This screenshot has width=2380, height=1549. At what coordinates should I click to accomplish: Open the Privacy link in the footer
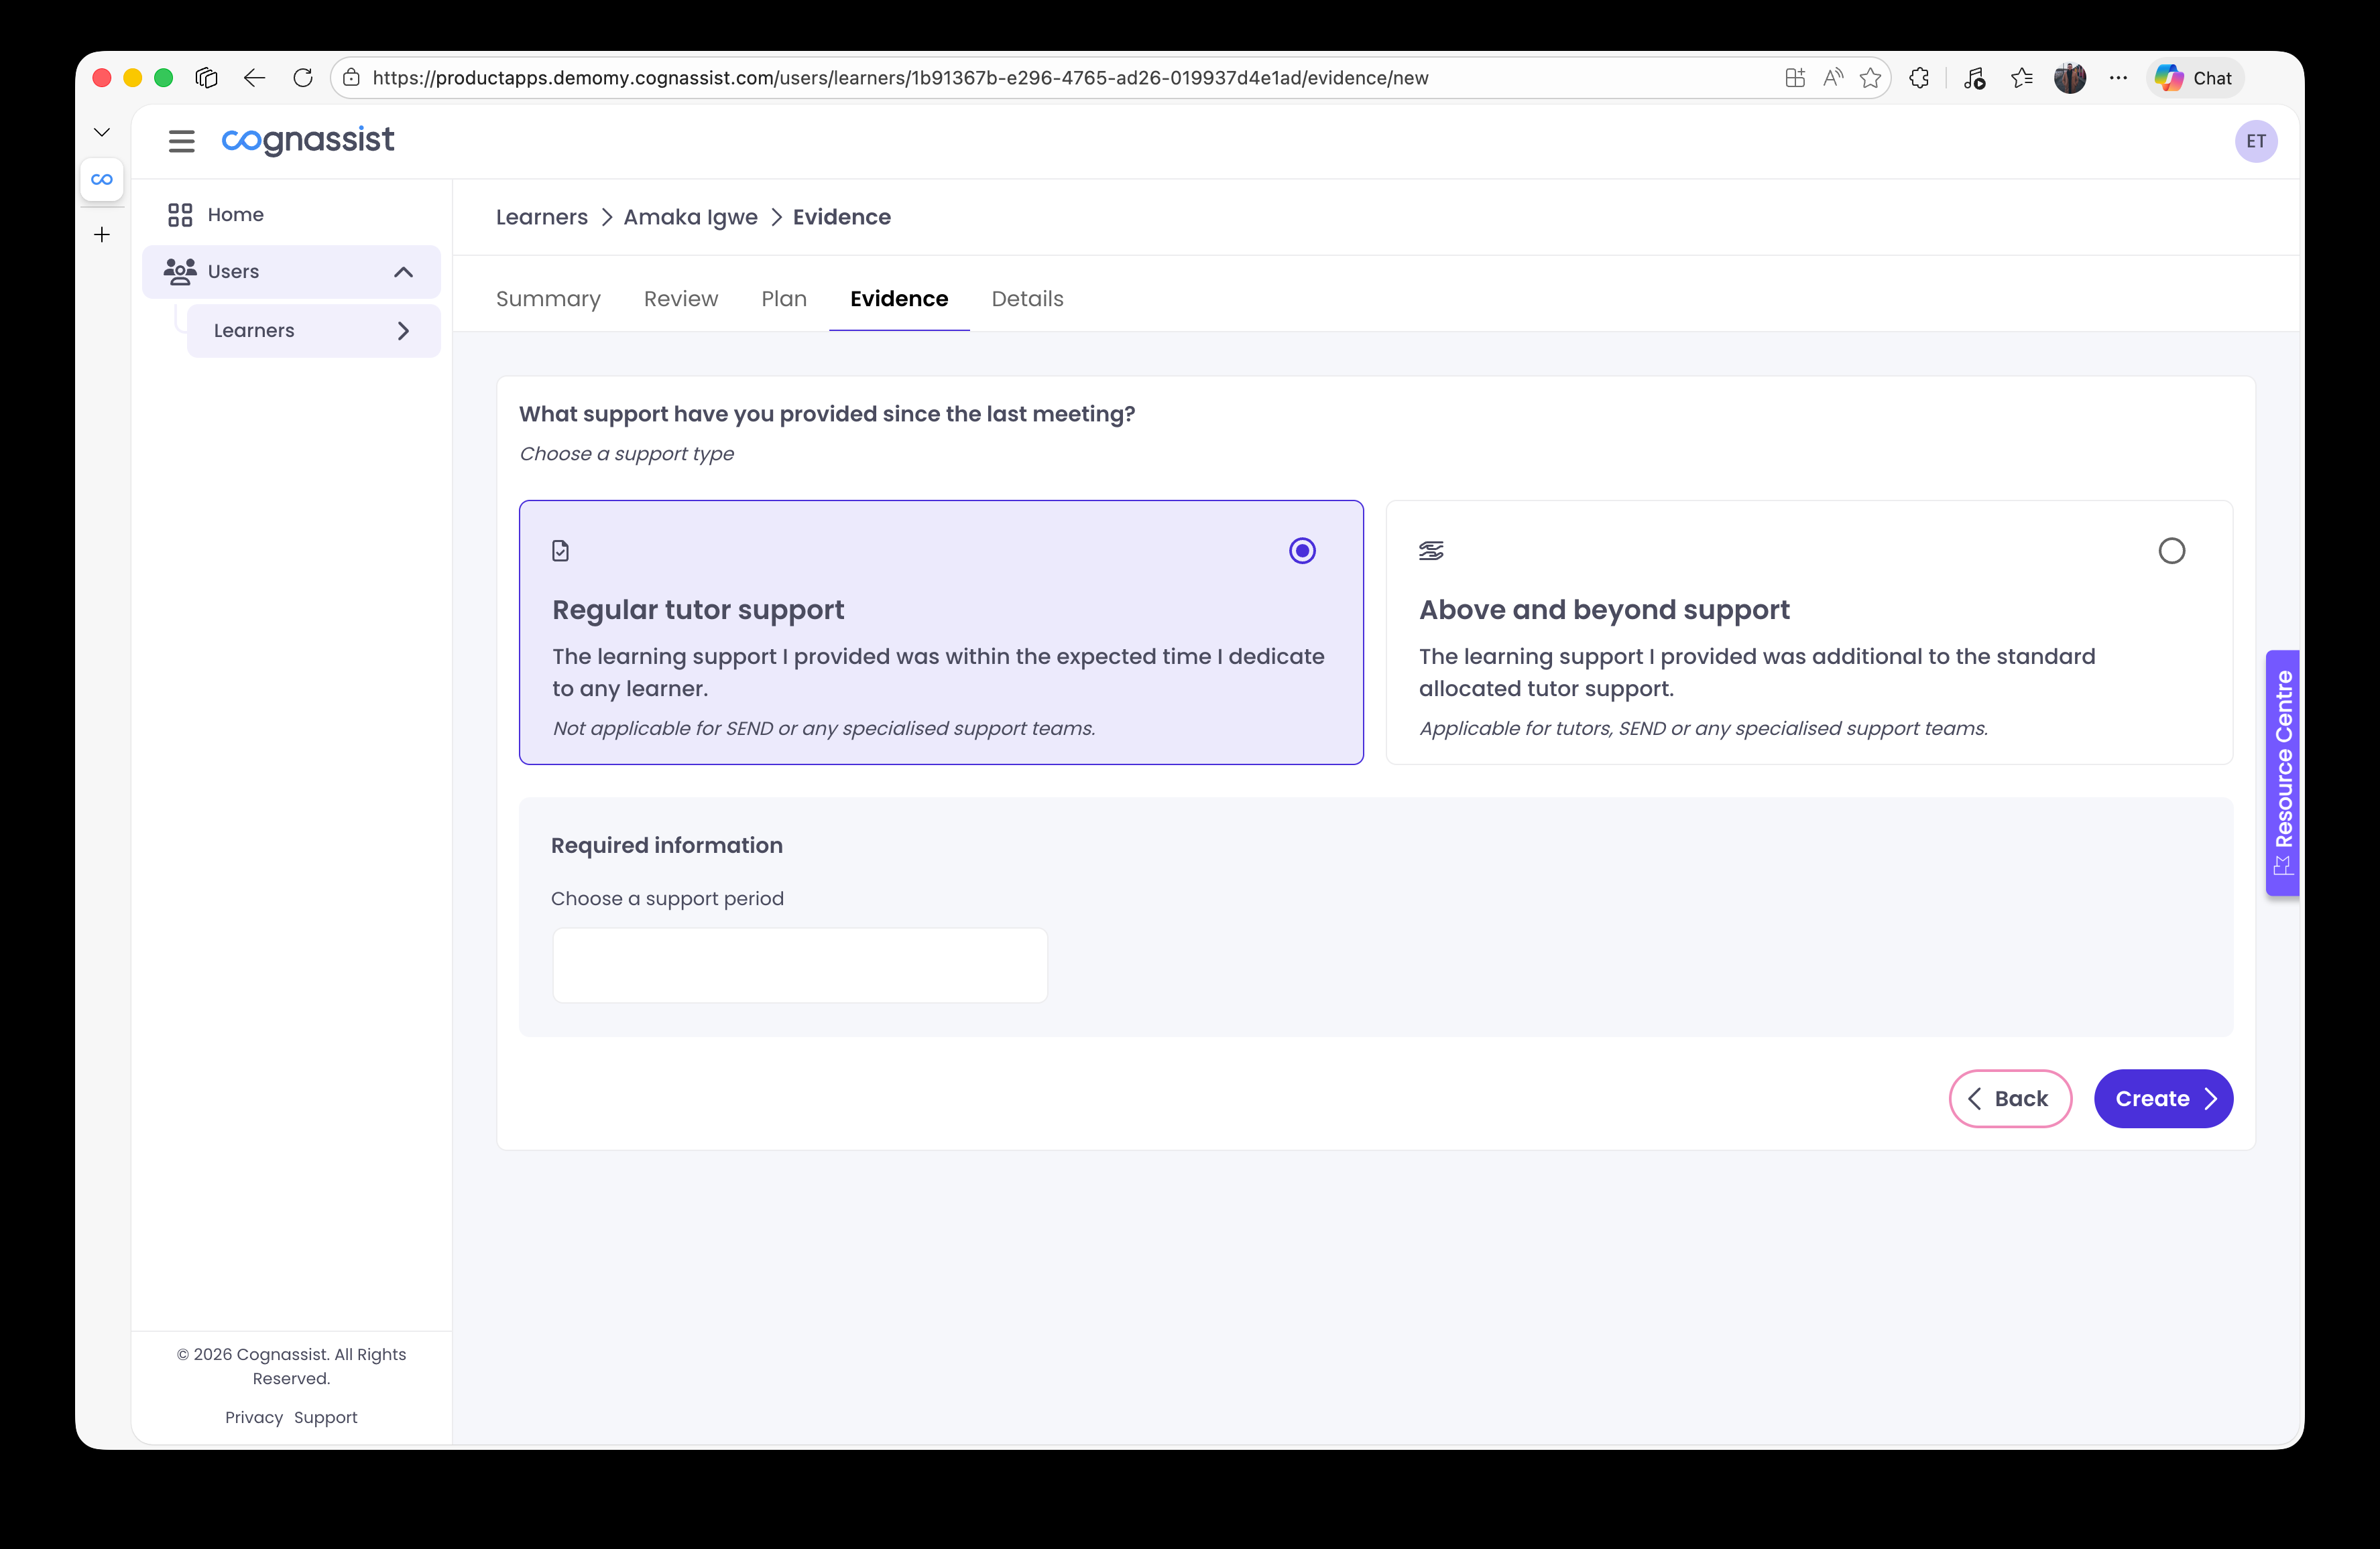(x=253, y=1417)
